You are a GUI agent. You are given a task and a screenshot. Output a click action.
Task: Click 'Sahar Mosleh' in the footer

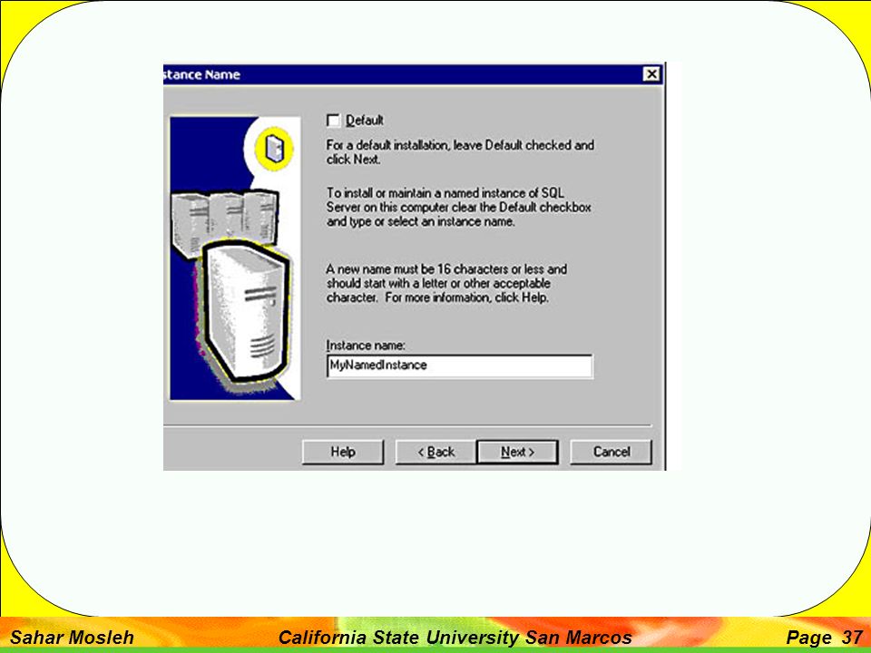[73, 637]
